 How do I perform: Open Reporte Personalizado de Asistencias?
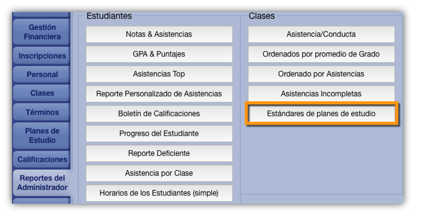pyautogui.click(x=159, y=94)
